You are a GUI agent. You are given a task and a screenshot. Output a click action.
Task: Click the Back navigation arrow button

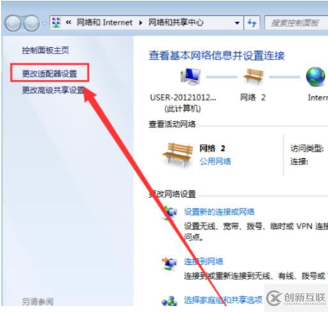13,23
